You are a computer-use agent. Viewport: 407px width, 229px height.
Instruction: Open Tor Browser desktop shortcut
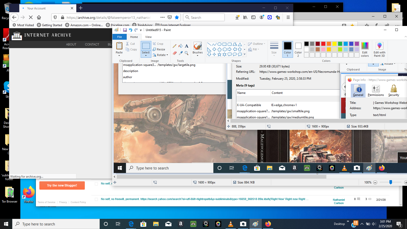click(x=10, y=195)
